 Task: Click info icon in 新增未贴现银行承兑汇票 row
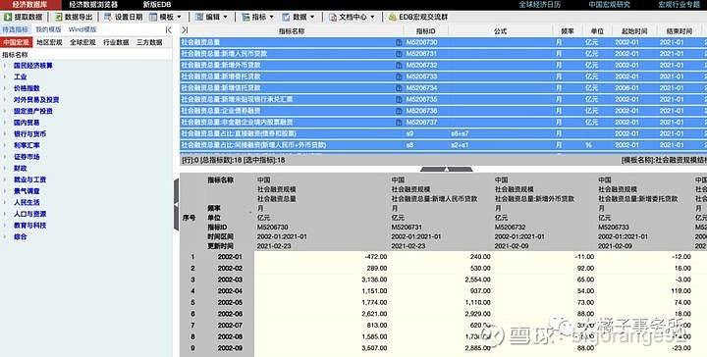pos(399,99)
